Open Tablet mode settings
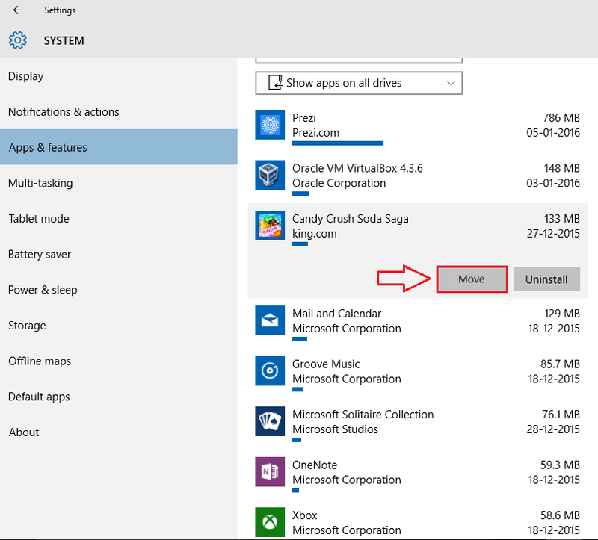The image size is (598, 540). (119, 218)
